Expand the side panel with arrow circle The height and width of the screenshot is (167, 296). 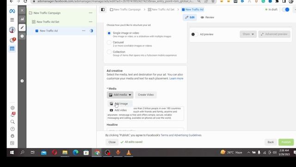22,81
